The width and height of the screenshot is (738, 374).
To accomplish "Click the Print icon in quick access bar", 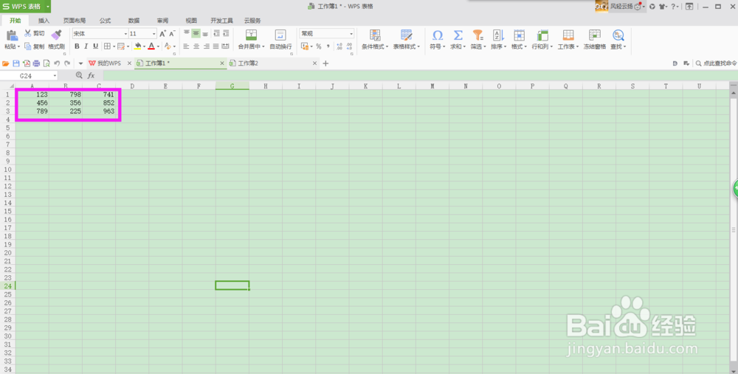I will coord(36,63).
